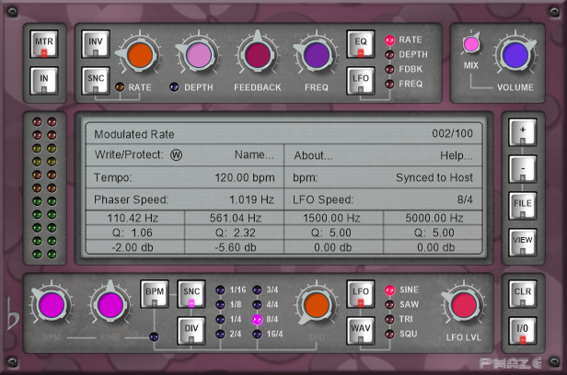
Task: Enable the INV invert button
Action: [96, 45]
